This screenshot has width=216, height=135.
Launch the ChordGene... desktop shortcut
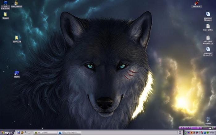pos(197,4)
